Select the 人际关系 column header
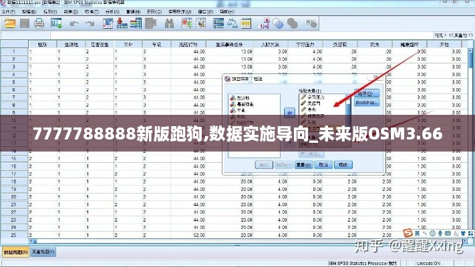This screenshot has height=267, width=475. click(271, 45)
